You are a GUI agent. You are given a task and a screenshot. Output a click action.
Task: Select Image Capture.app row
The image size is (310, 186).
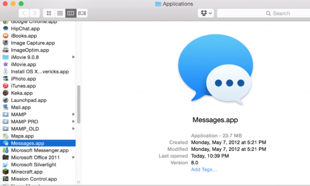click(38, 43)
